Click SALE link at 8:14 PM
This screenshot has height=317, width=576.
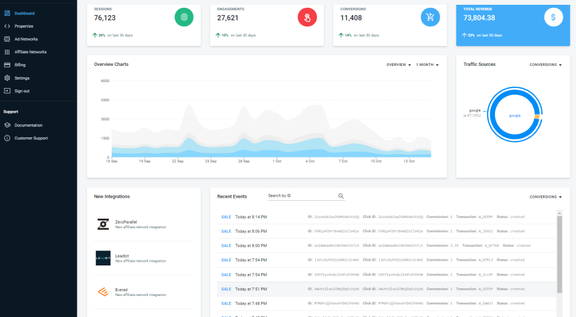(226, 217)
